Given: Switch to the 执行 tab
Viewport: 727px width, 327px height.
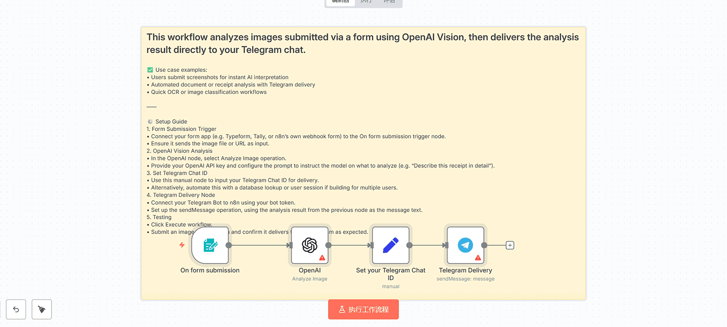Looking at the screenshot, I should (366, 2).
